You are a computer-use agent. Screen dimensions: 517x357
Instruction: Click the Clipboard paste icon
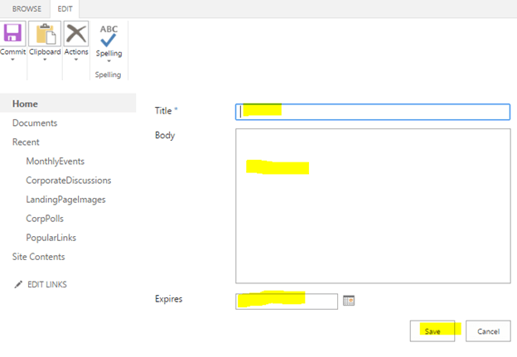pos(45,34)
